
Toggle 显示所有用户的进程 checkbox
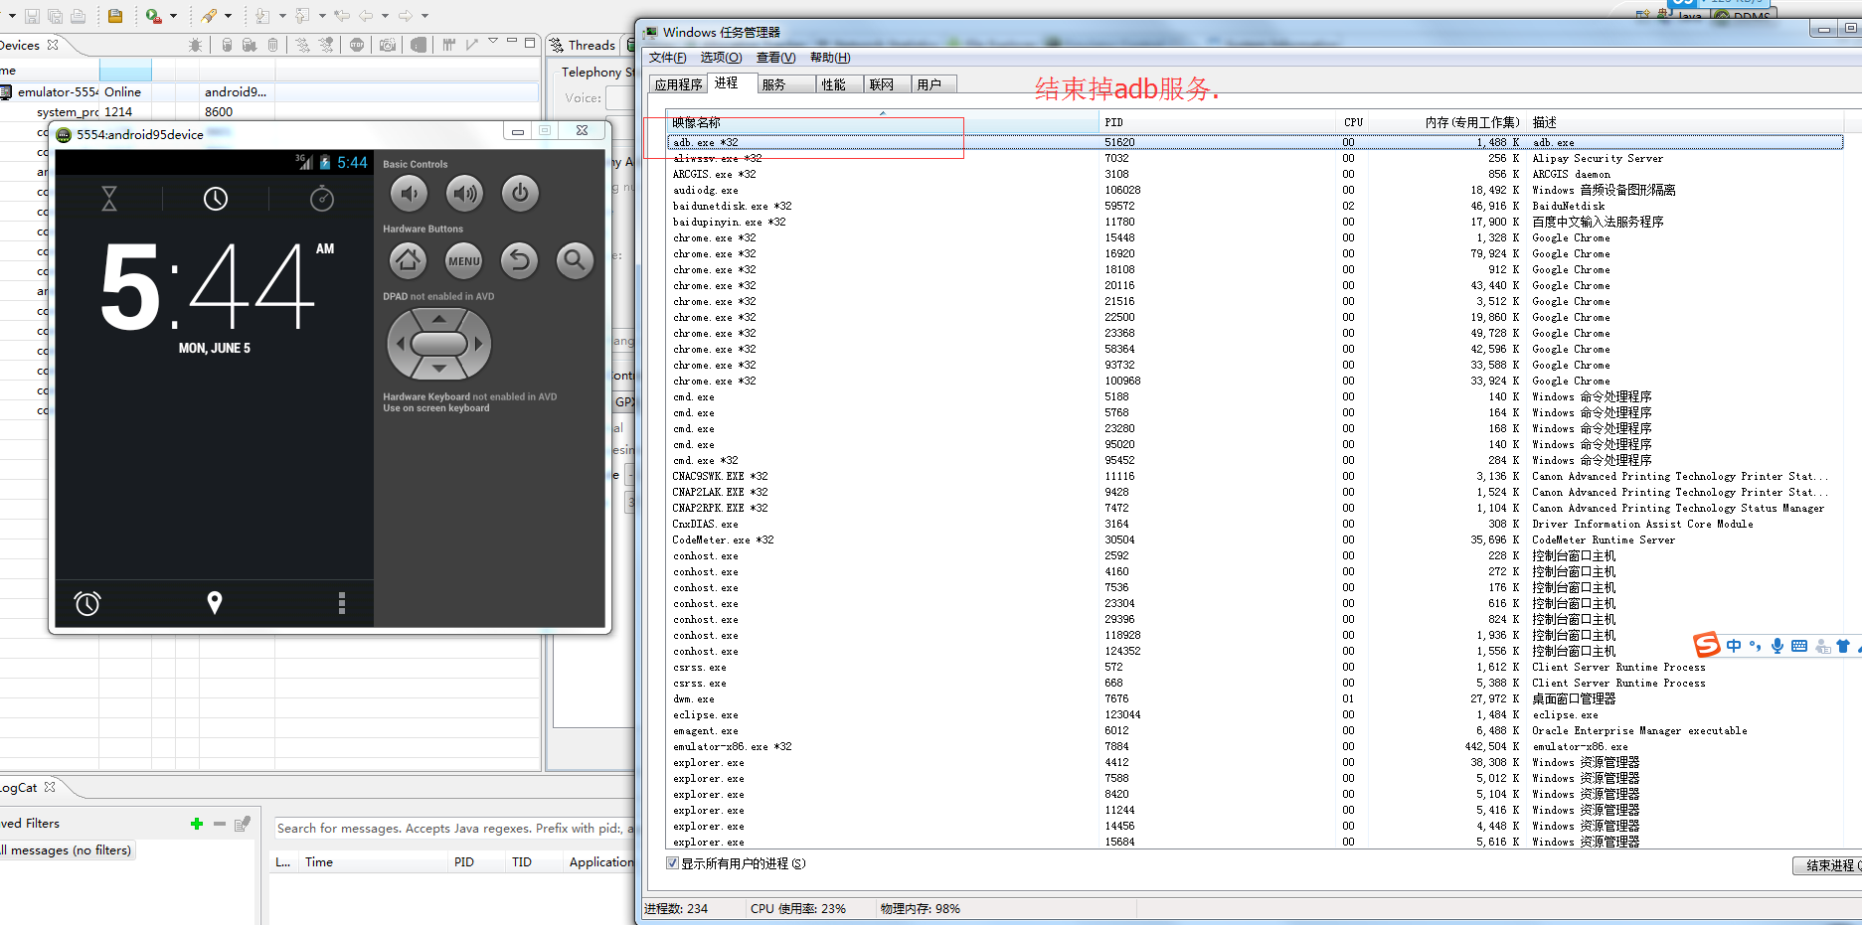(673, 863)
